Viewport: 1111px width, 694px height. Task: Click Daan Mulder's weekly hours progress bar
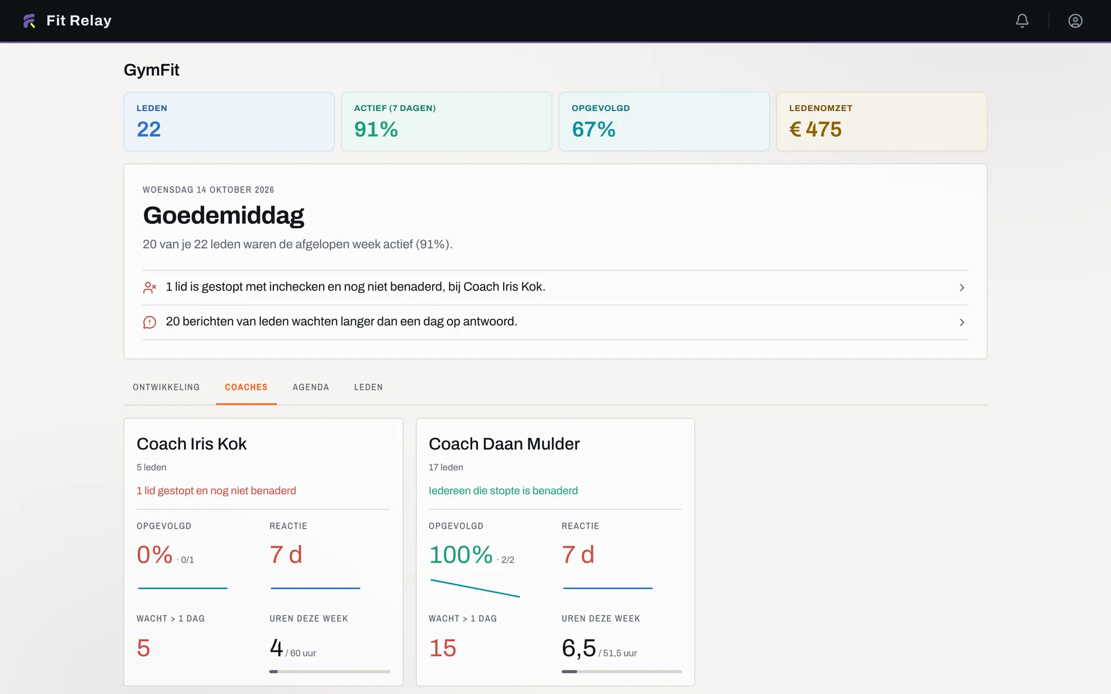pyautogui.click(x=622, y=671)
